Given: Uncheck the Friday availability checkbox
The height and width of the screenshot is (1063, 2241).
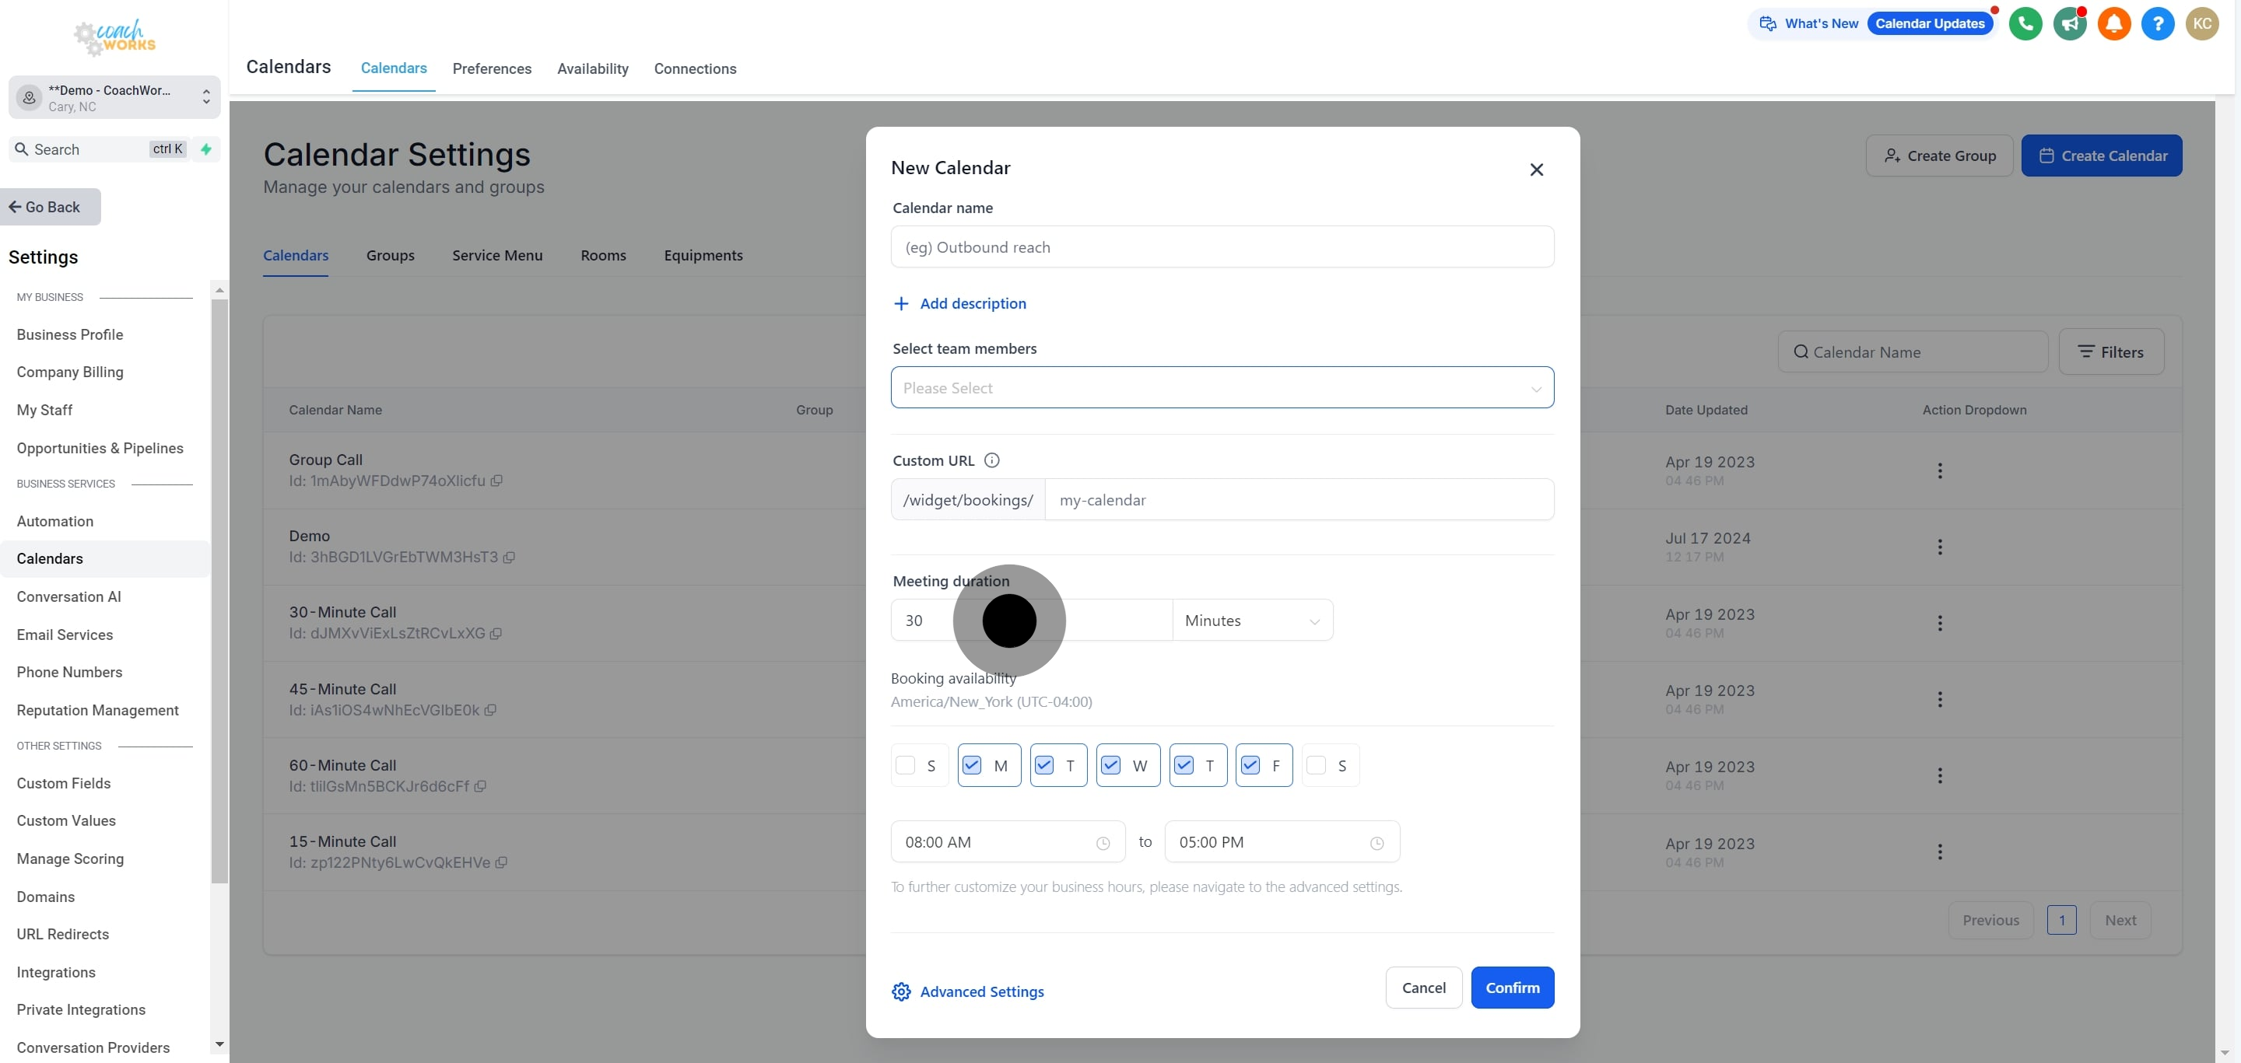Looking at the screenshot, I should point(1250,766).
